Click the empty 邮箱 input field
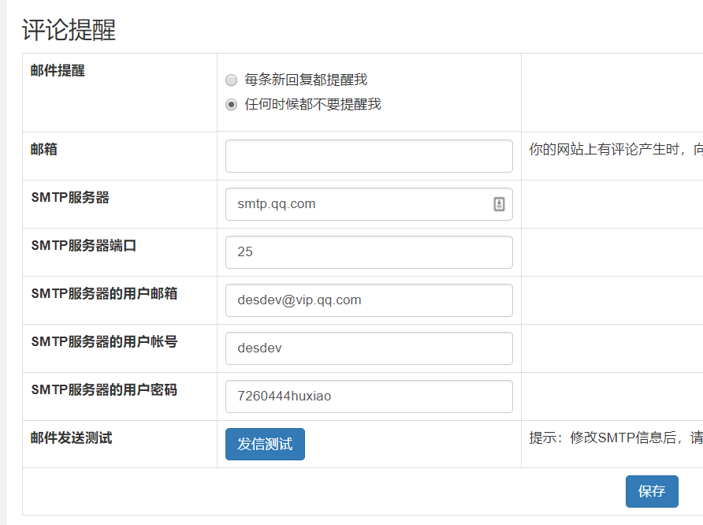 coord(368,156)
